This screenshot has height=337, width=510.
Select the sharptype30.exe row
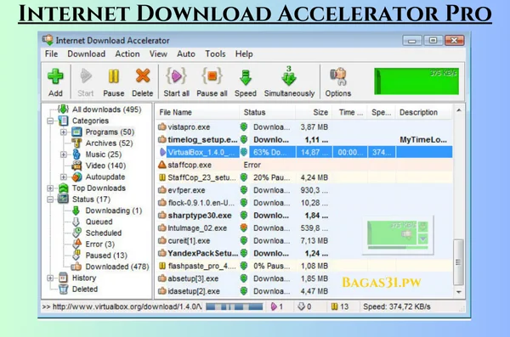click(x=304, y=216)
